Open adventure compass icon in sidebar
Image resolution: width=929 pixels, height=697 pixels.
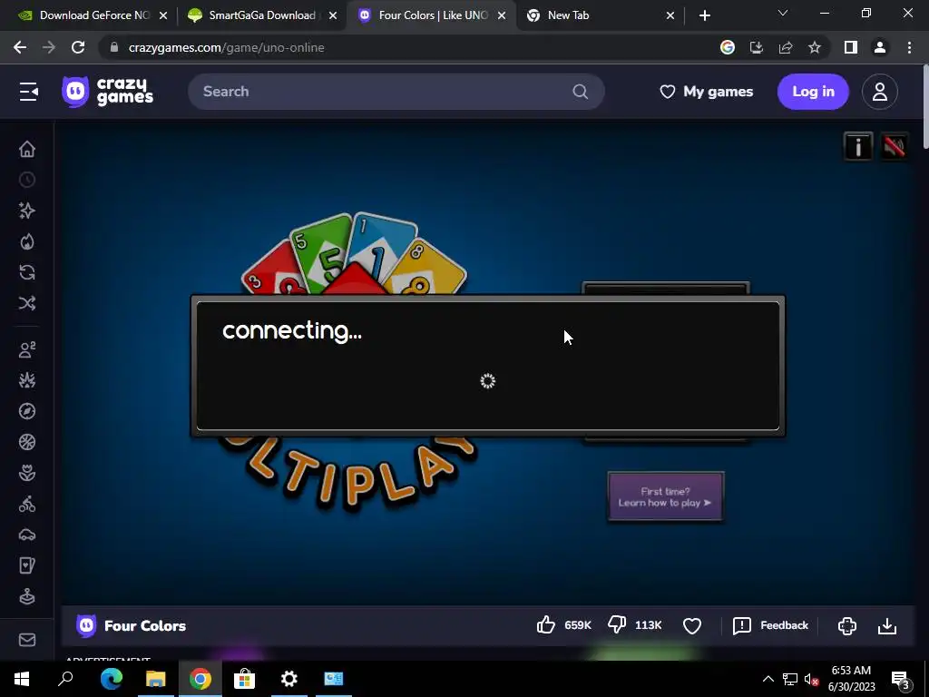pos(27,411)
